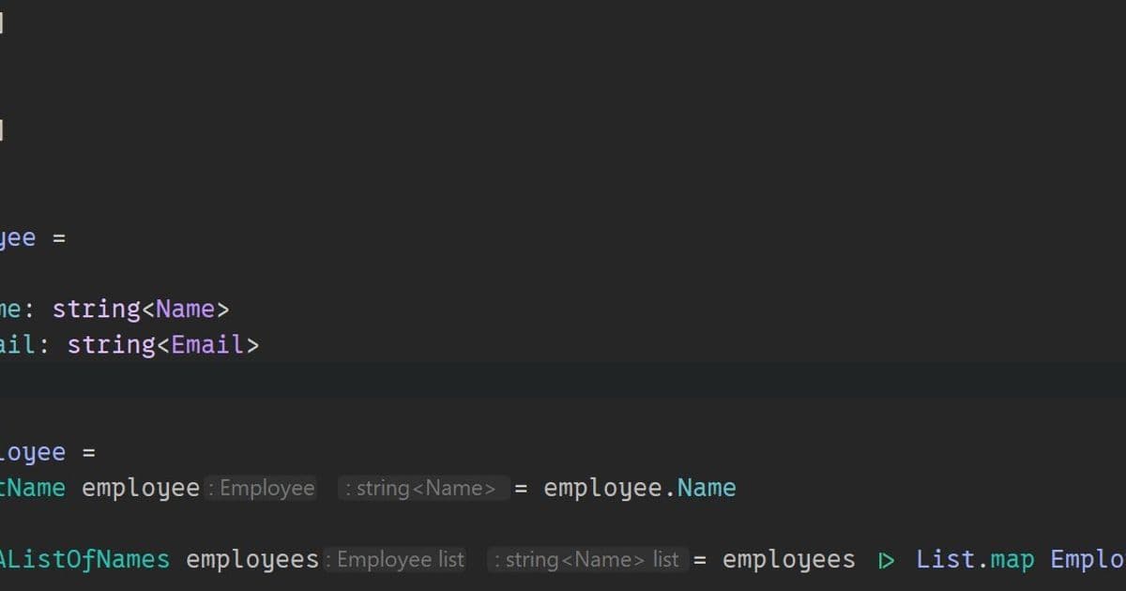Select the List.map function reference
The height and width of the screenshot is (591, 1126).
point(976,559)
